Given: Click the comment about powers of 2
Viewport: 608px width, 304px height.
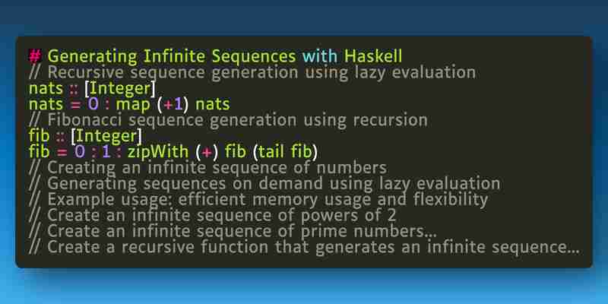Looking at the screenshot, I should point(213,215).
